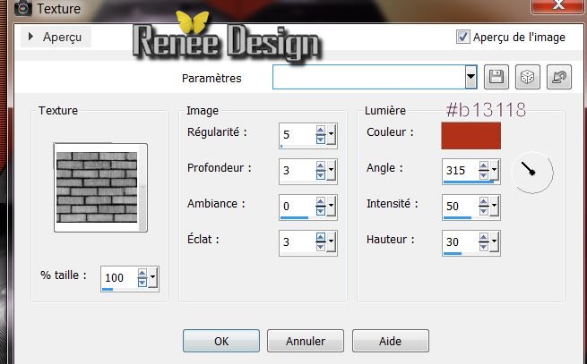587x364 pixels.
Task: Open the Intensité slider dropdown arrow
Action: tap(494, 207)
